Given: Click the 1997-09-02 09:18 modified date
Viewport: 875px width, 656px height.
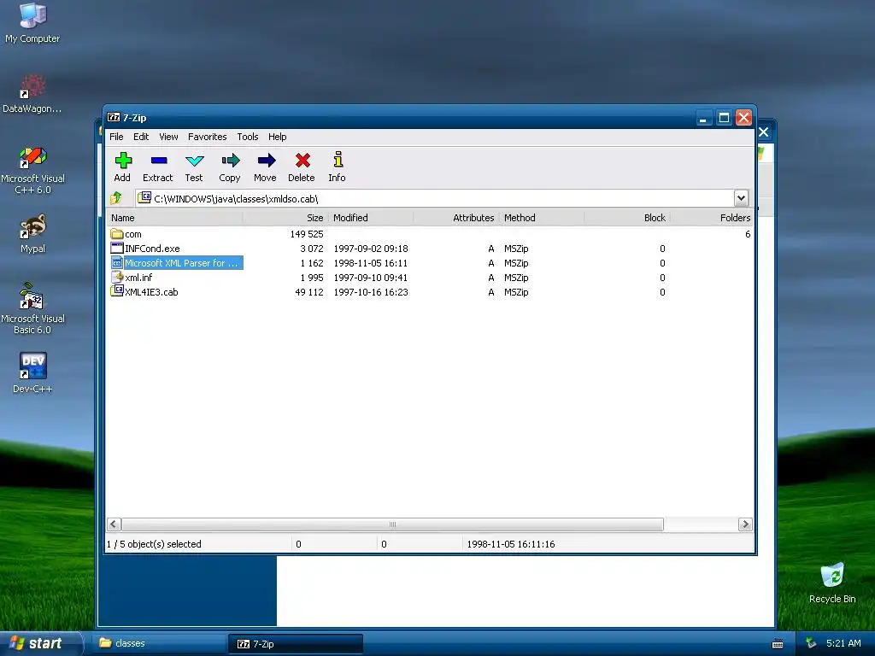Looking at the screenshot, I should pyautogui.click(x=371, y=249).
